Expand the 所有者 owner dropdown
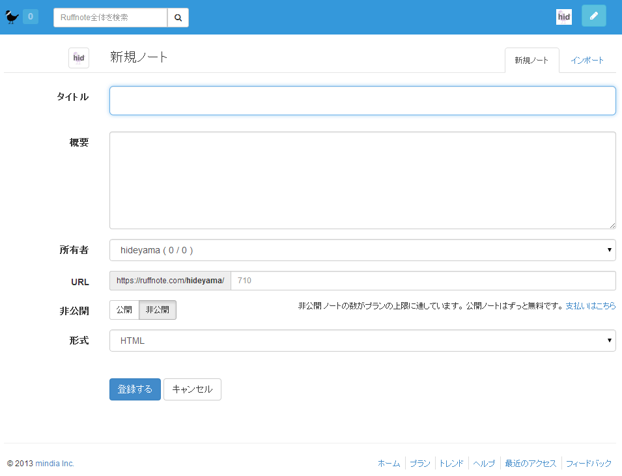 (362, 250)
